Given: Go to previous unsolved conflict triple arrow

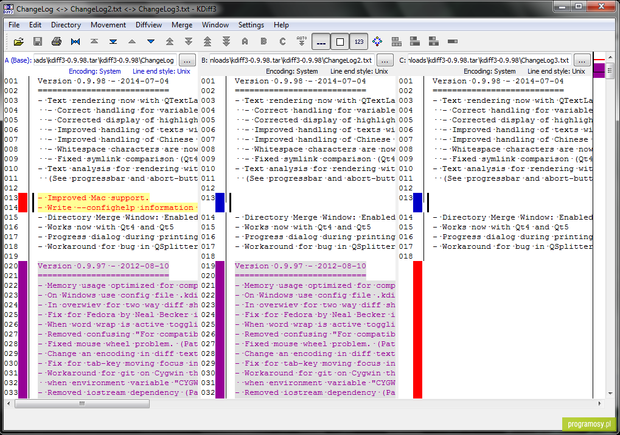Looking at the screenshot, I should point(207,41).
